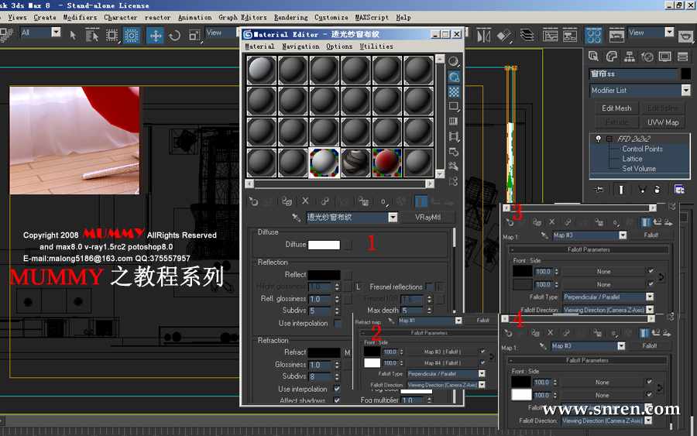This screenshot has width=697, height=436.
Task: Open the Modifier List dropdown
Action: (686, 91)
